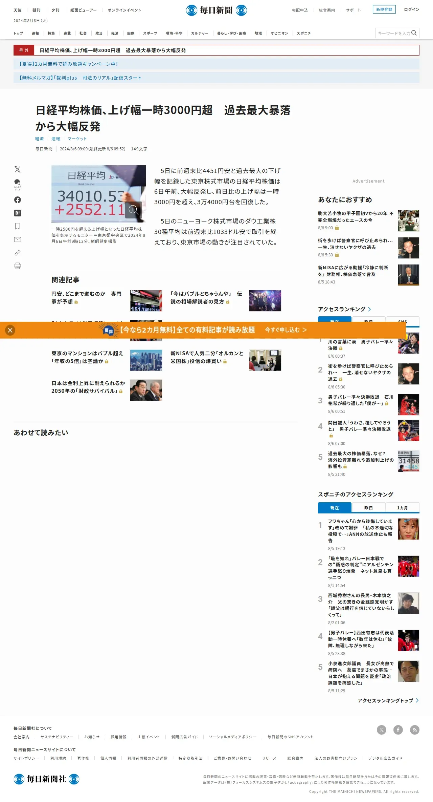Click the 毎日新聞社 footer logo
The width and height of the screenshot is (433, 802).
coord(47,779)
